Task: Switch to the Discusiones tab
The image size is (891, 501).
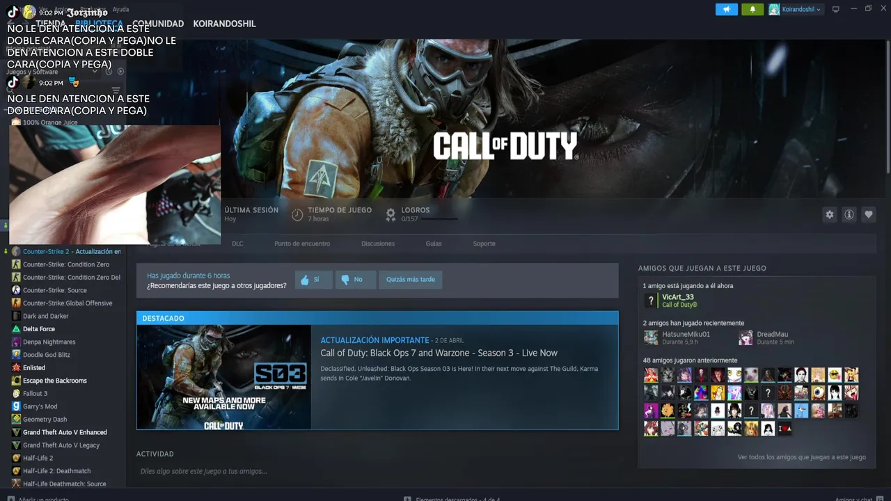Action: (x=378, y=244)
